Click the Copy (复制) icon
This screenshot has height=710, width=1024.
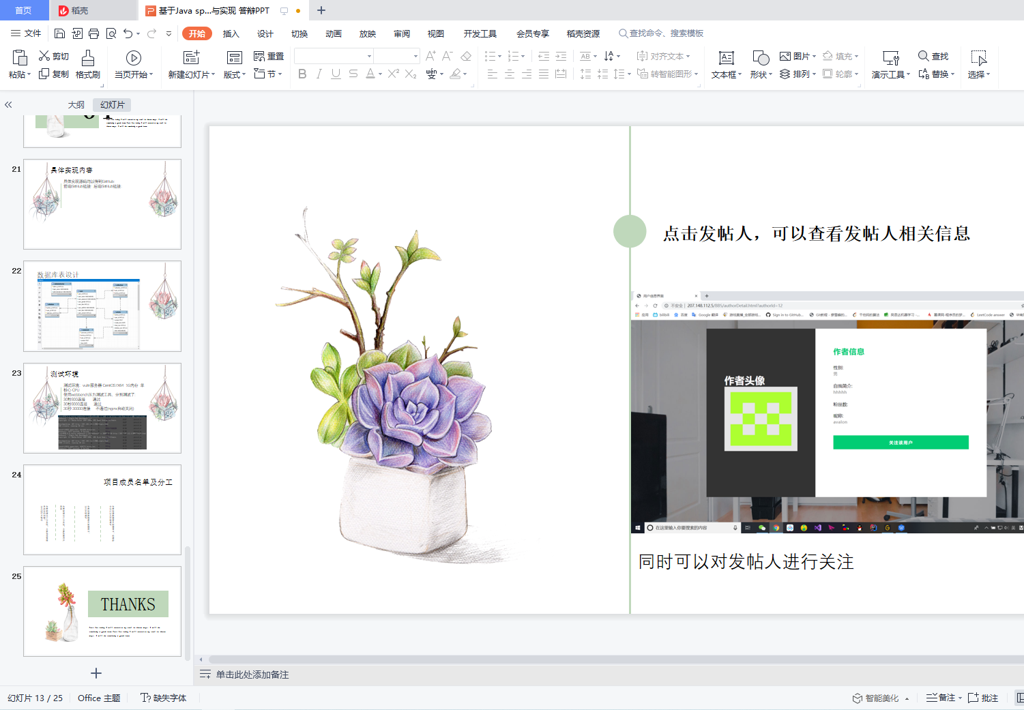pos(44,74)
